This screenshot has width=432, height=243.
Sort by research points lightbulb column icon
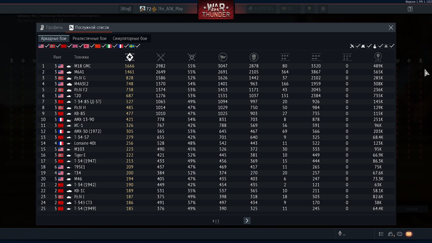(378, 57)
